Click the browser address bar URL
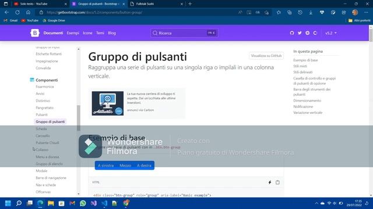This screenshot has width=373, height=209. [94, 12]
